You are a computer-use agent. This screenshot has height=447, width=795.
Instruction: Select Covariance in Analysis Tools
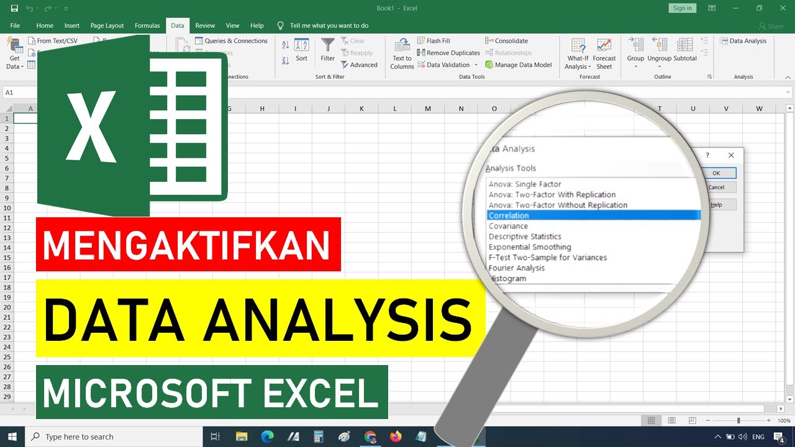[508, 226]
